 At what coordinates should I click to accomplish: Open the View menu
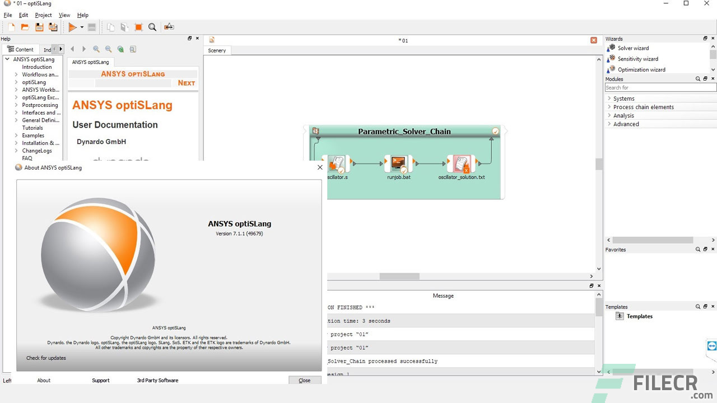(x=64, y=15)
